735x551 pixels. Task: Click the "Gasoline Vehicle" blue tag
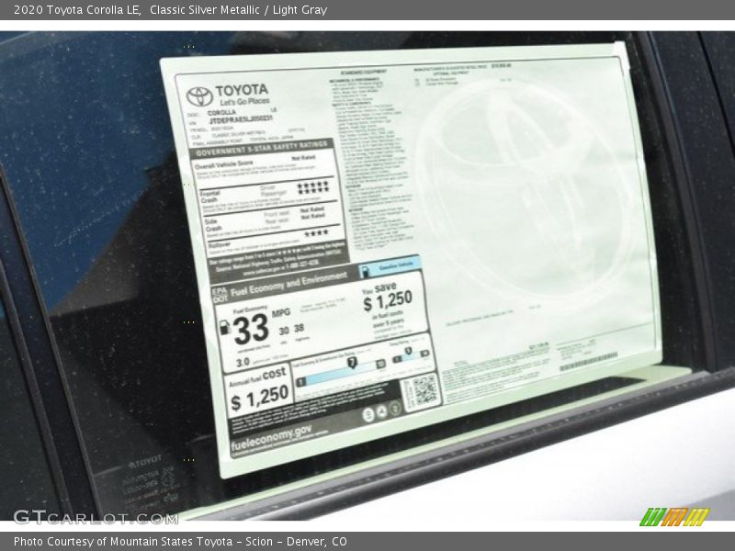[389, 267]
